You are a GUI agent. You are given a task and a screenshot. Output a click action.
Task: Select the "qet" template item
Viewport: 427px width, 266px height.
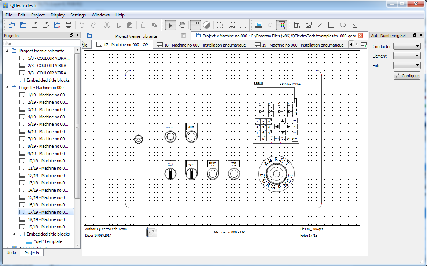point(44,241)
